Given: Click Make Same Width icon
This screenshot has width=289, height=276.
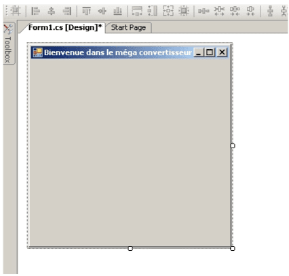Looking at the screenshot, I should [137, 11].
